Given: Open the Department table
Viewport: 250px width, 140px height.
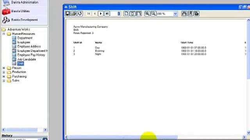Looking at the screenshot, I should [25, 38].
